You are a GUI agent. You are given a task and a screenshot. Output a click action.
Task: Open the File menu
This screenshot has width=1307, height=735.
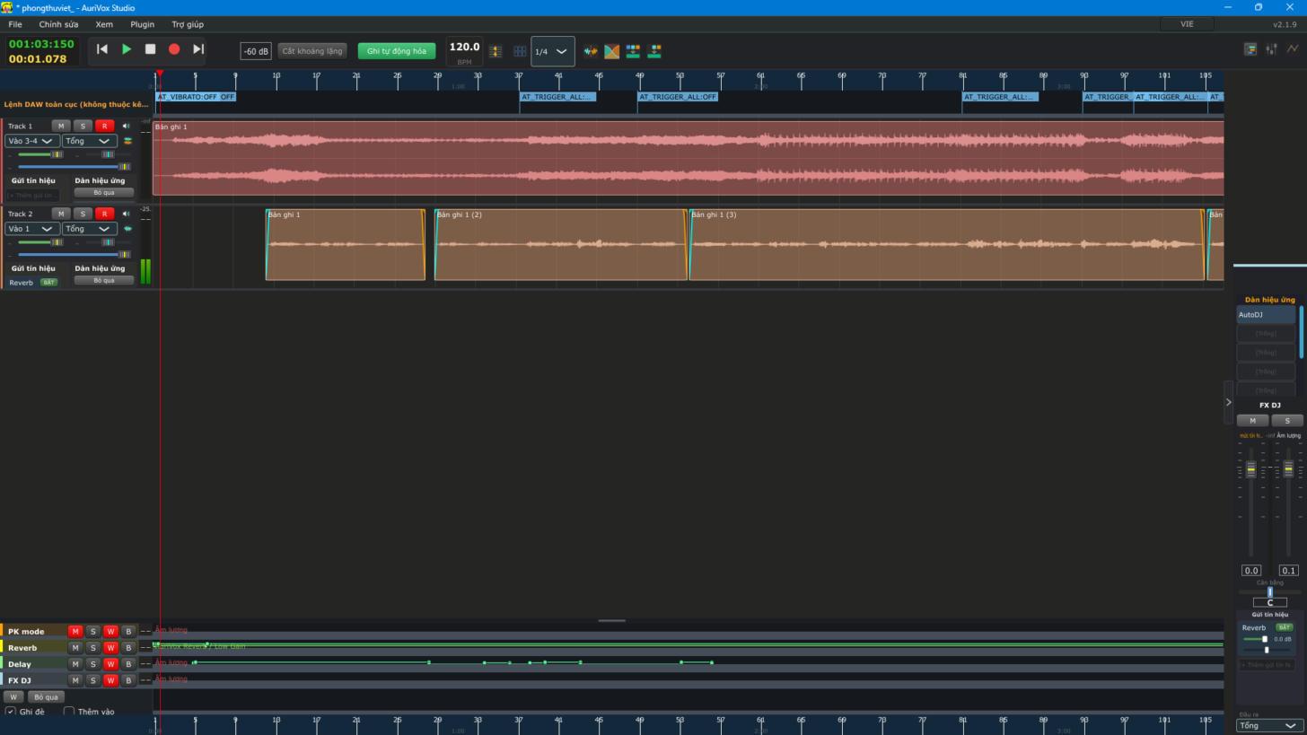pyautogui.click(x=15, y=24)
